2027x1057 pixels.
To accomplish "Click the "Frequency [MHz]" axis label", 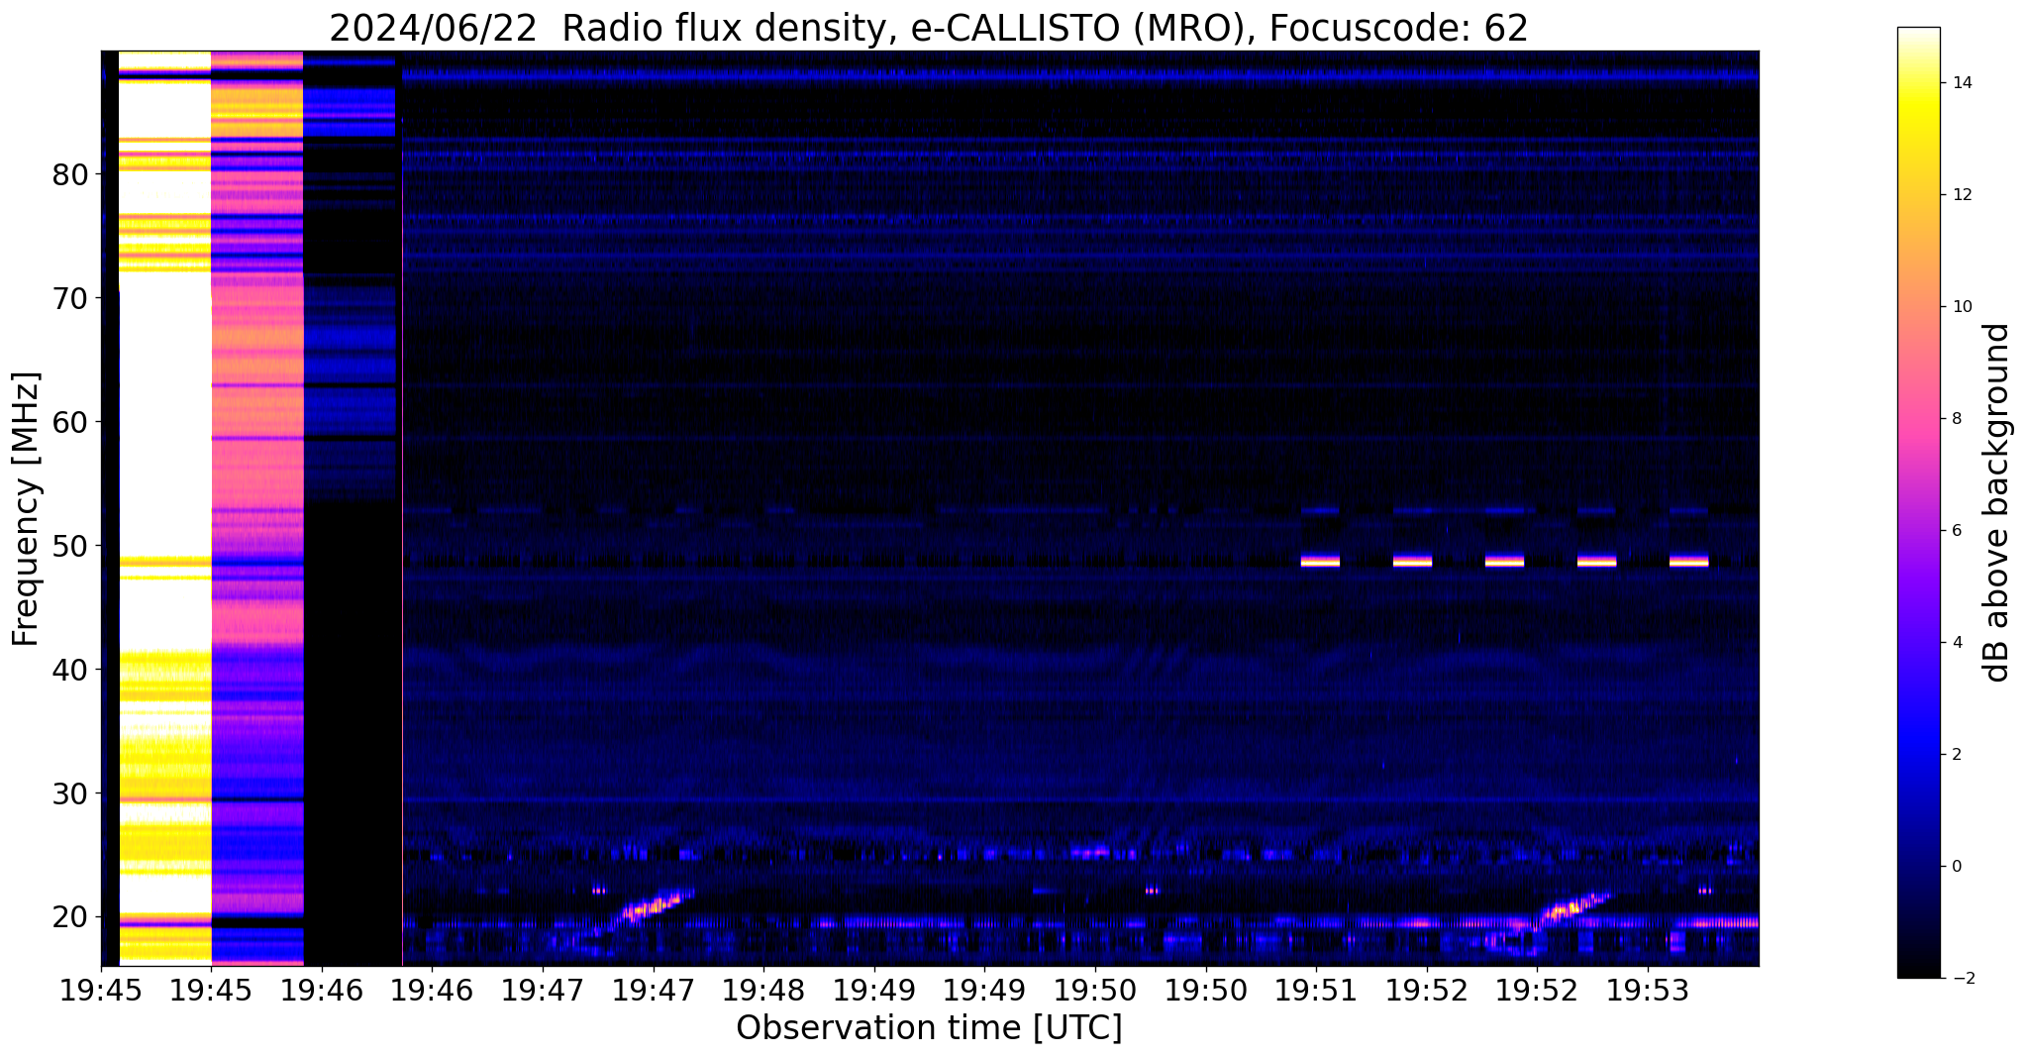I will coord(26,509).
